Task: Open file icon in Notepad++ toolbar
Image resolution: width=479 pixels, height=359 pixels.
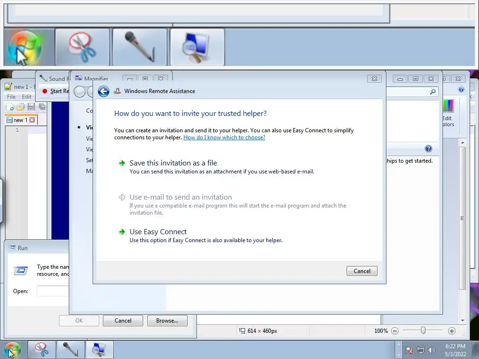Action: [x=21, y=107]
